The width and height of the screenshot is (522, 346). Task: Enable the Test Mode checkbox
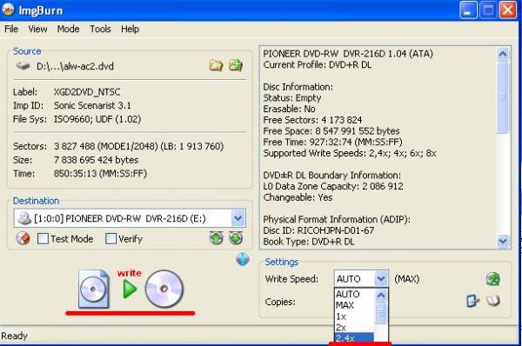point(43,238)
